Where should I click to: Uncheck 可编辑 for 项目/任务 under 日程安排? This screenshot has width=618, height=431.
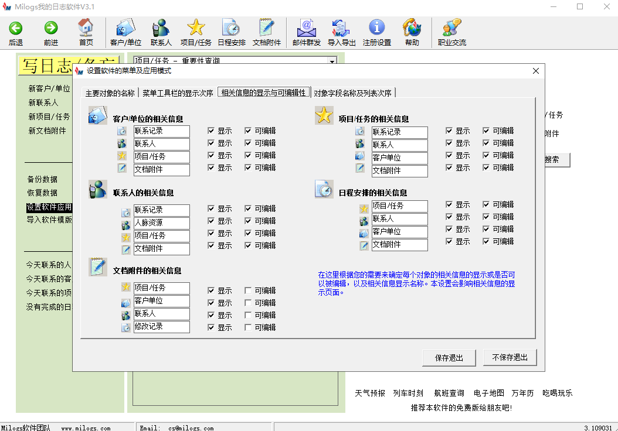point(485,204)
